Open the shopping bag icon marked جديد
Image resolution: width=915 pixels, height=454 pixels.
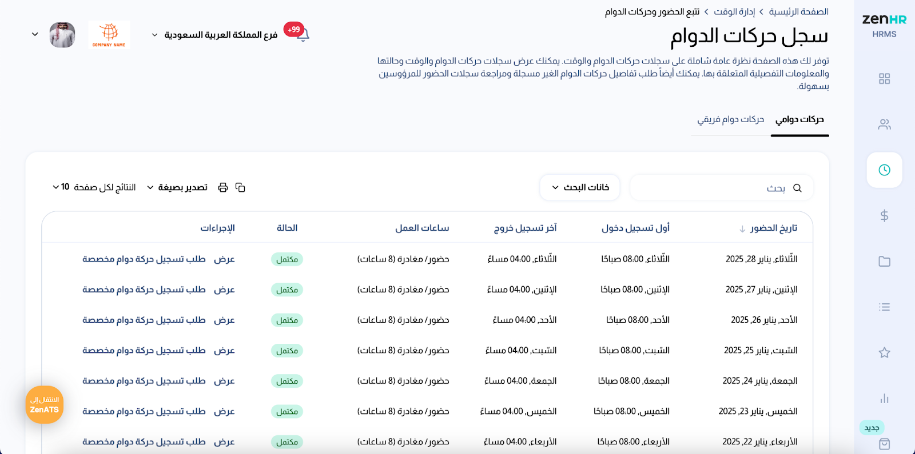point(884,444)
